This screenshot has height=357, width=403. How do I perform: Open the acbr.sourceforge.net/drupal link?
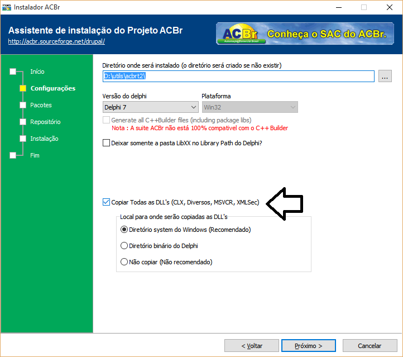tap(56, 41)
